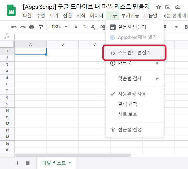Select 스크립트 편집기 from the menu
The width and height of the screenshot is (188, 169).
[x=134, y=53]
